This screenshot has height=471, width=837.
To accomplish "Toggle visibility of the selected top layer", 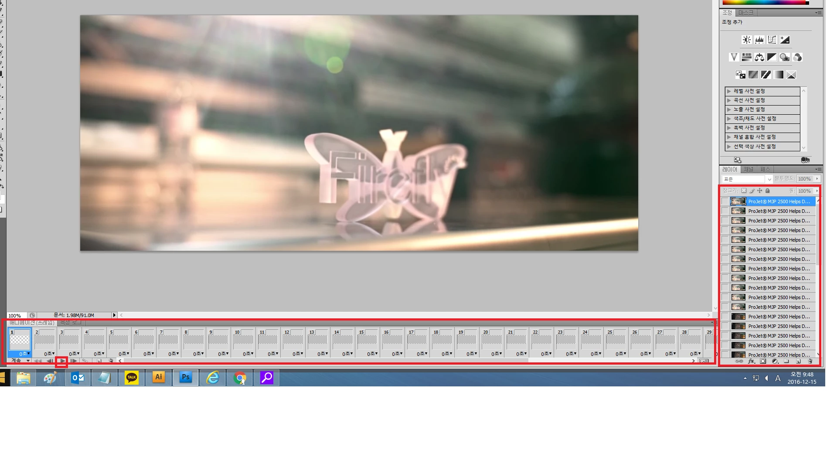I will 725,201.
